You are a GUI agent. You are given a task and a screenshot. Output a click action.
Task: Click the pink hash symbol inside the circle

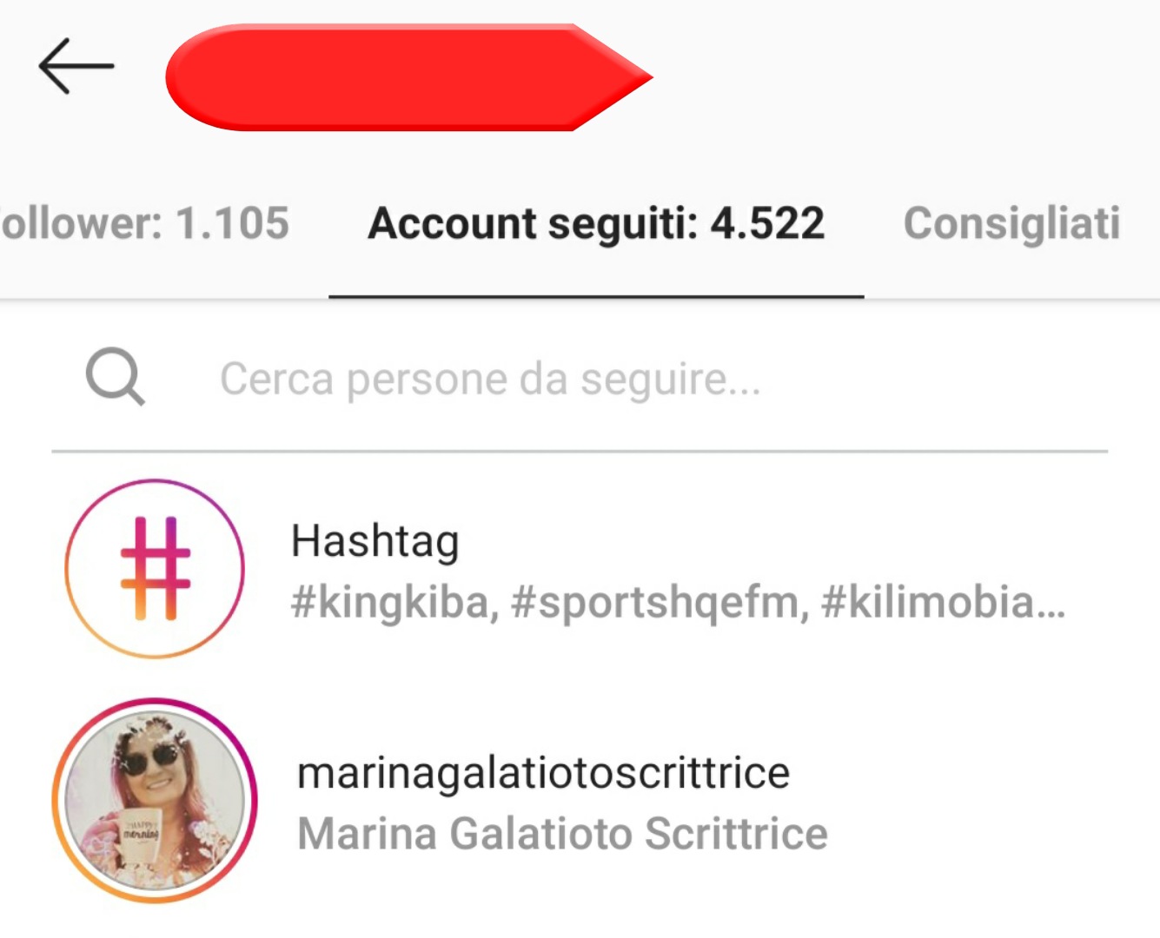(155, 569)
